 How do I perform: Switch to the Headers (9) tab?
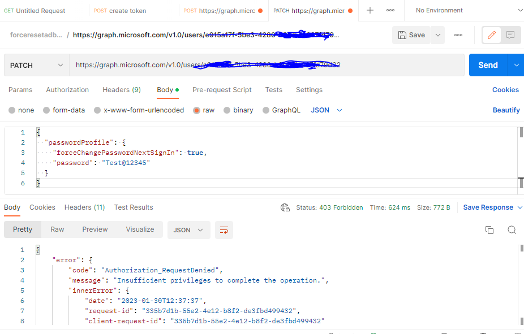[121, 89]
